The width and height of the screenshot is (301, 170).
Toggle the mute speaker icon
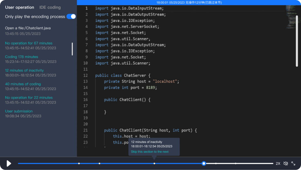(x=286, y=163)
